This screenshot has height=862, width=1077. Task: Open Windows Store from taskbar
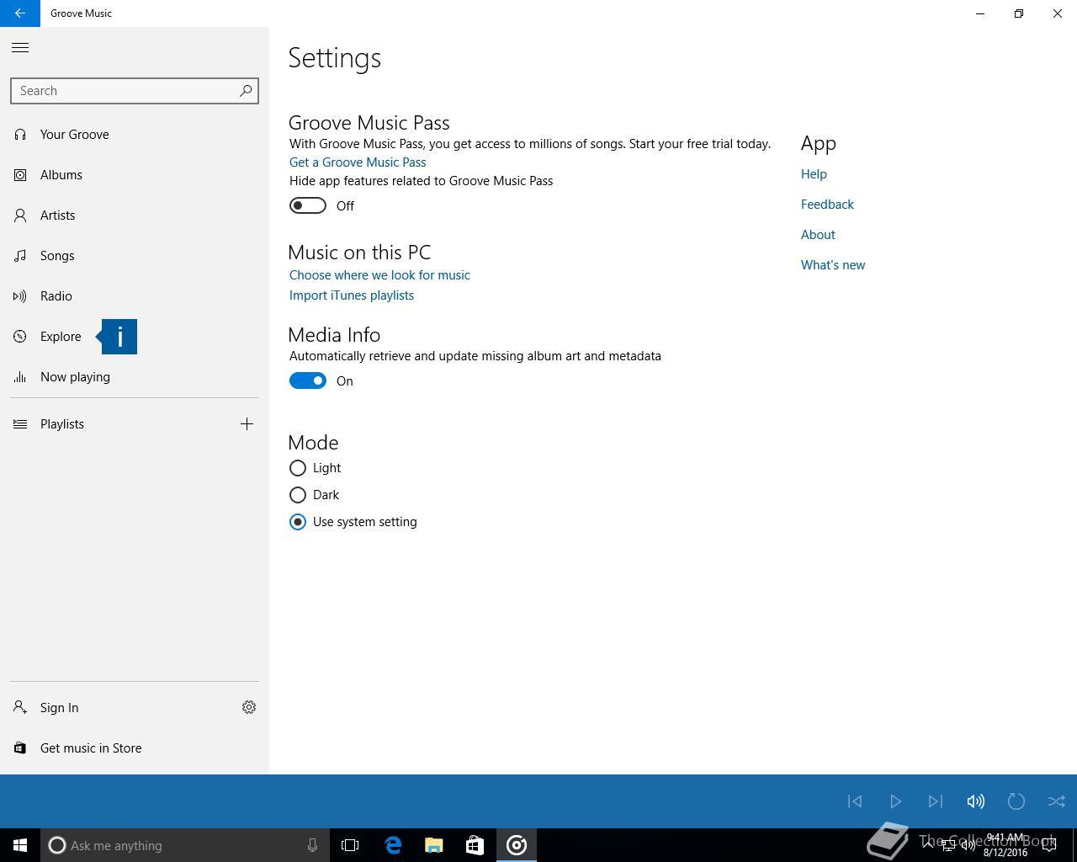point(475,845)
